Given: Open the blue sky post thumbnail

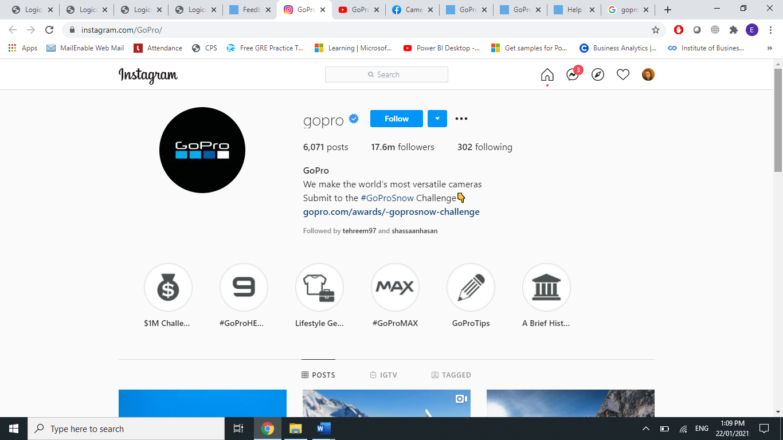Looking at the screenshot, I should click(x=202, y=403).
